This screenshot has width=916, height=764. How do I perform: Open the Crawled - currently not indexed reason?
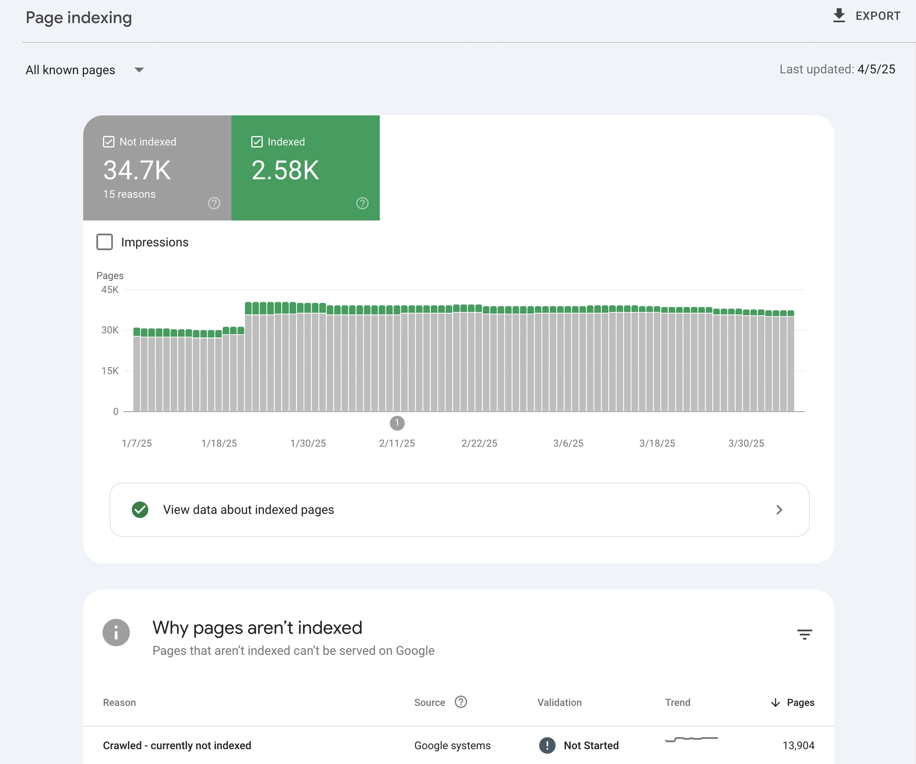(177, 745)
